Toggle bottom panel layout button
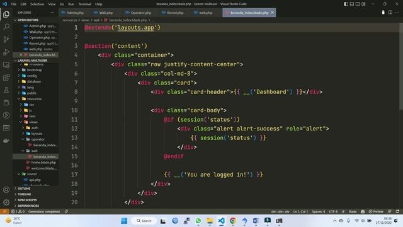The height and width of the screenshot is (227, 403). pyautogui.click(x=352, y=4)
